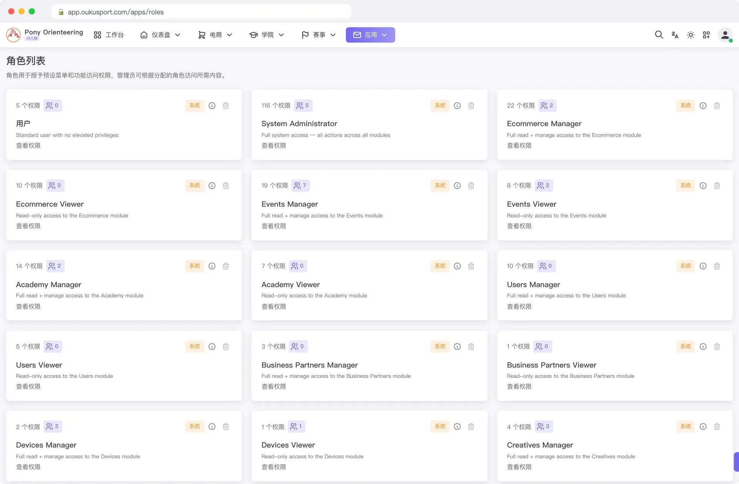View permissions link under System Administrator
This screenshot has height=484, width=739.
click(274, 146)
